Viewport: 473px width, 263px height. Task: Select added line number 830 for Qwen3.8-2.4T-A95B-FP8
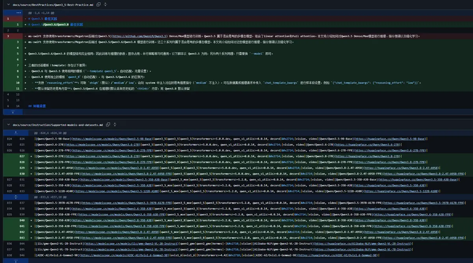[x=21, y=174]
